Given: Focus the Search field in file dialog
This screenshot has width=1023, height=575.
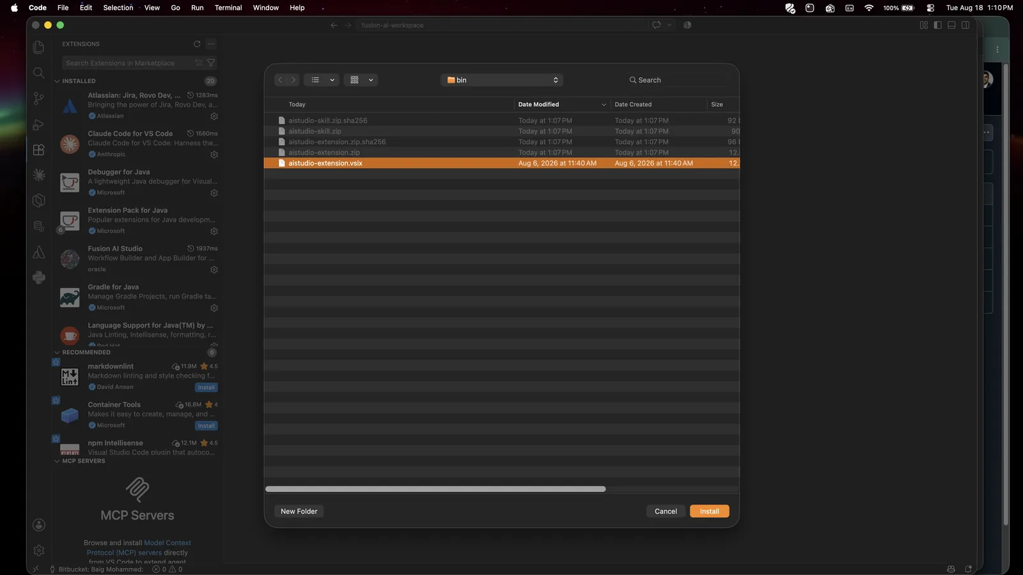Looking at the screenshot, I should point(679,80).
